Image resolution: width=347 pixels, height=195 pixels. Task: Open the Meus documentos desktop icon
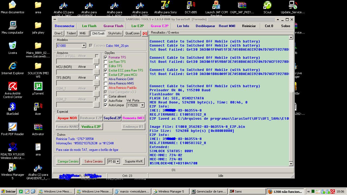tap(12, 7)
